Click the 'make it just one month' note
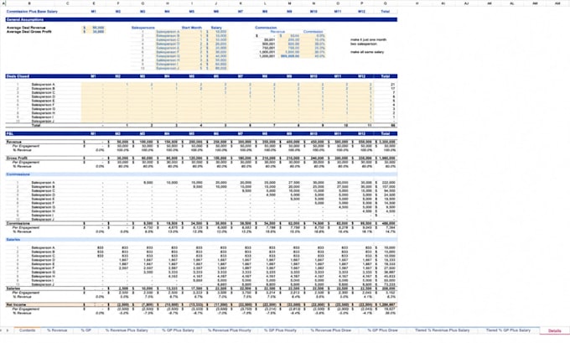The height and width of the screenshot is (343, 570). [368, 39]
